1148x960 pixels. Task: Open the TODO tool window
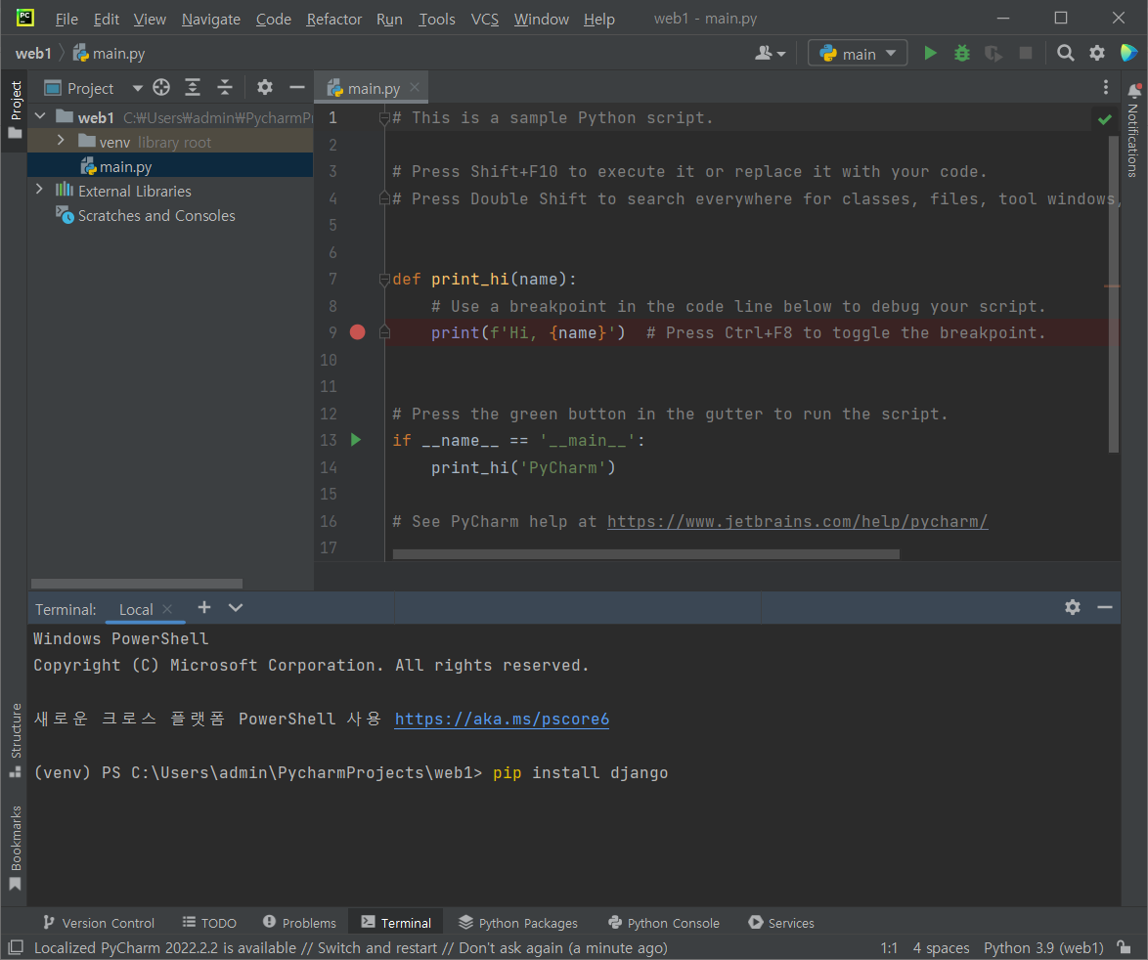pos(209,923)
